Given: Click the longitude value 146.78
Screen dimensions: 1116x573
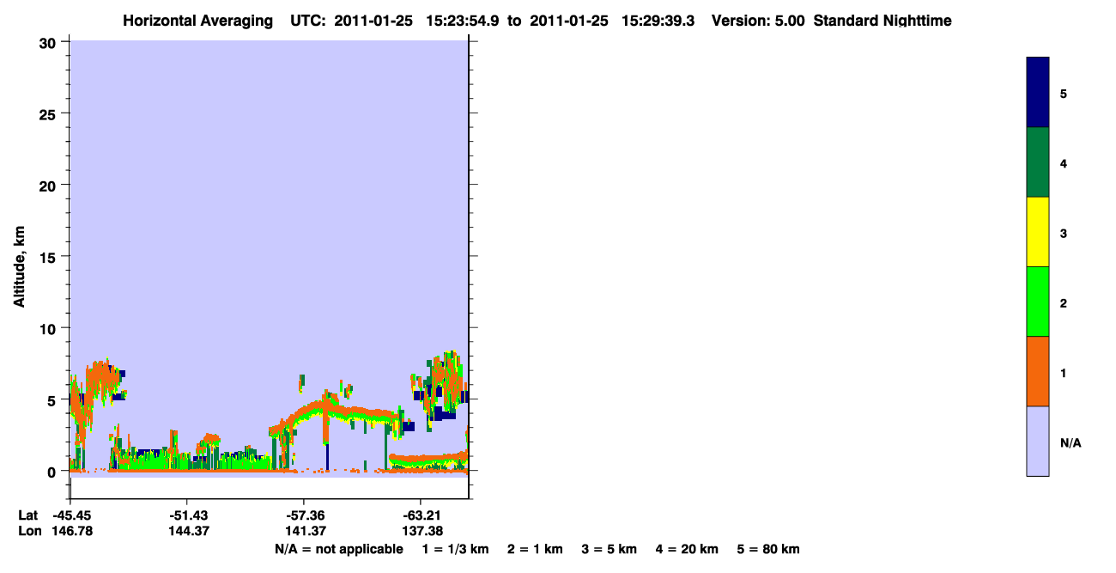Looking at the screenshot, I should [x=73, y=531].
